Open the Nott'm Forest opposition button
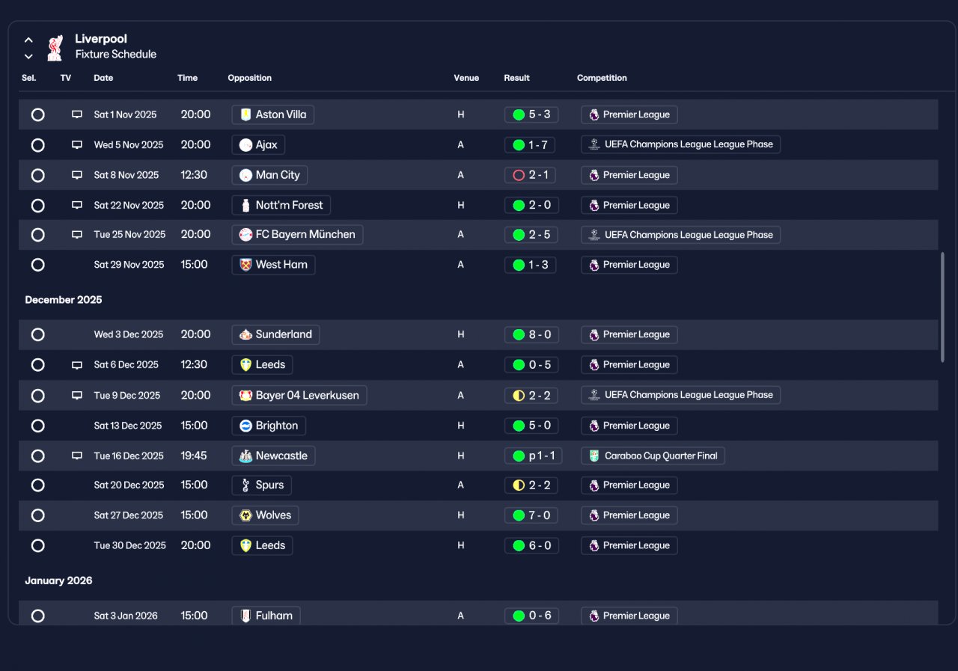 (x=281, y=205)
